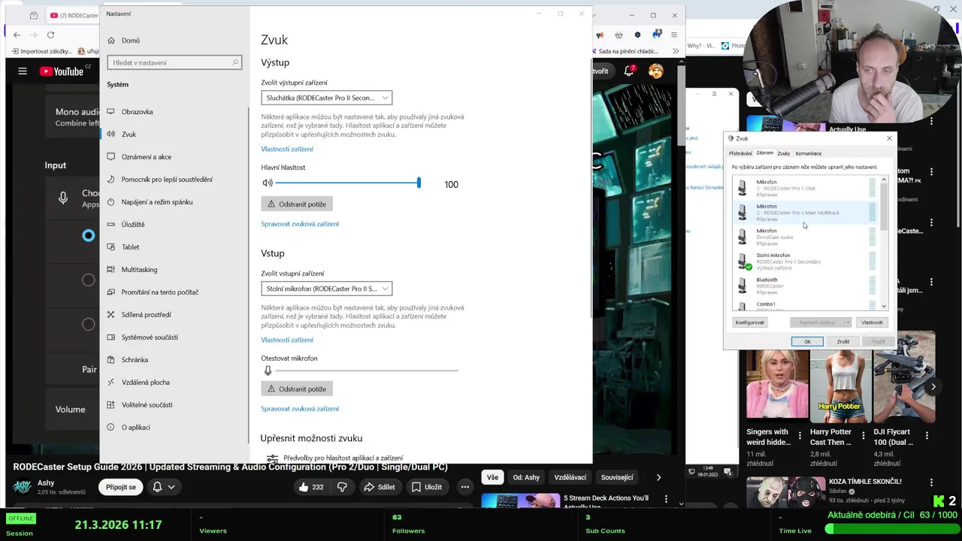Image resolution: width=962 pixels, height=541 pixels.
Task: Open Harry Potter Cast Then video thumbnail
Action: [x=840, y=387]
